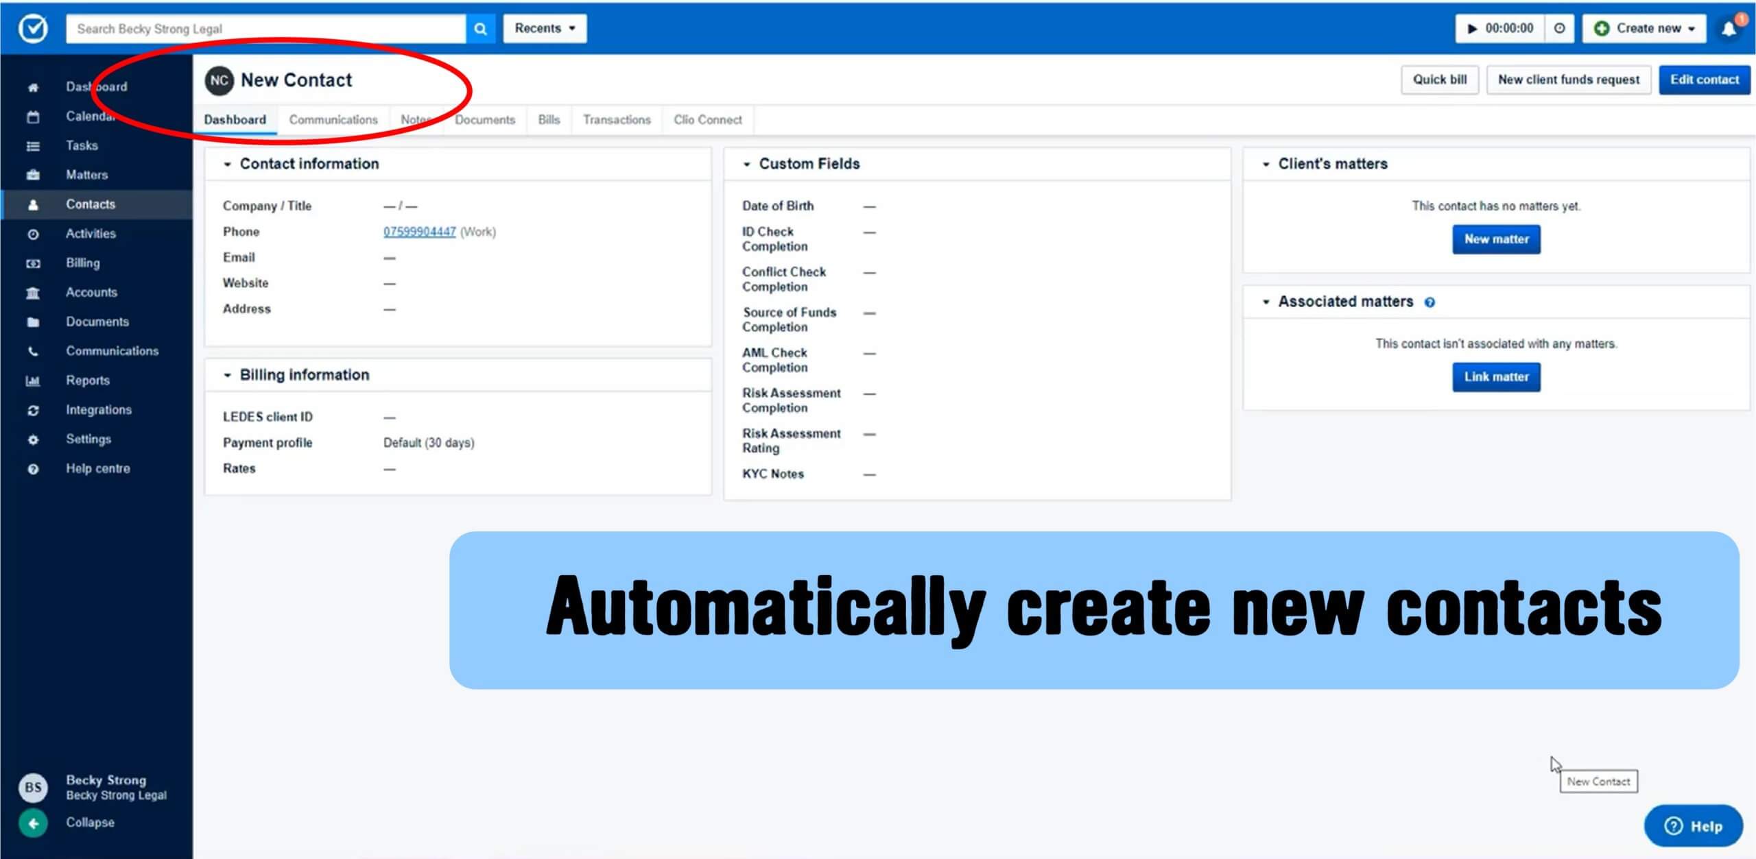Click the Help centre question icon

(x=33, y=470)
